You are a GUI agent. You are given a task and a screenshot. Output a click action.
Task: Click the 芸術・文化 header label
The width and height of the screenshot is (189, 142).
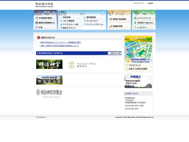[120, 13]
